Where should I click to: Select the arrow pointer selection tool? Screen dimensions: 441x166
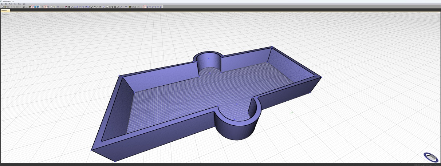coord(52,7)
